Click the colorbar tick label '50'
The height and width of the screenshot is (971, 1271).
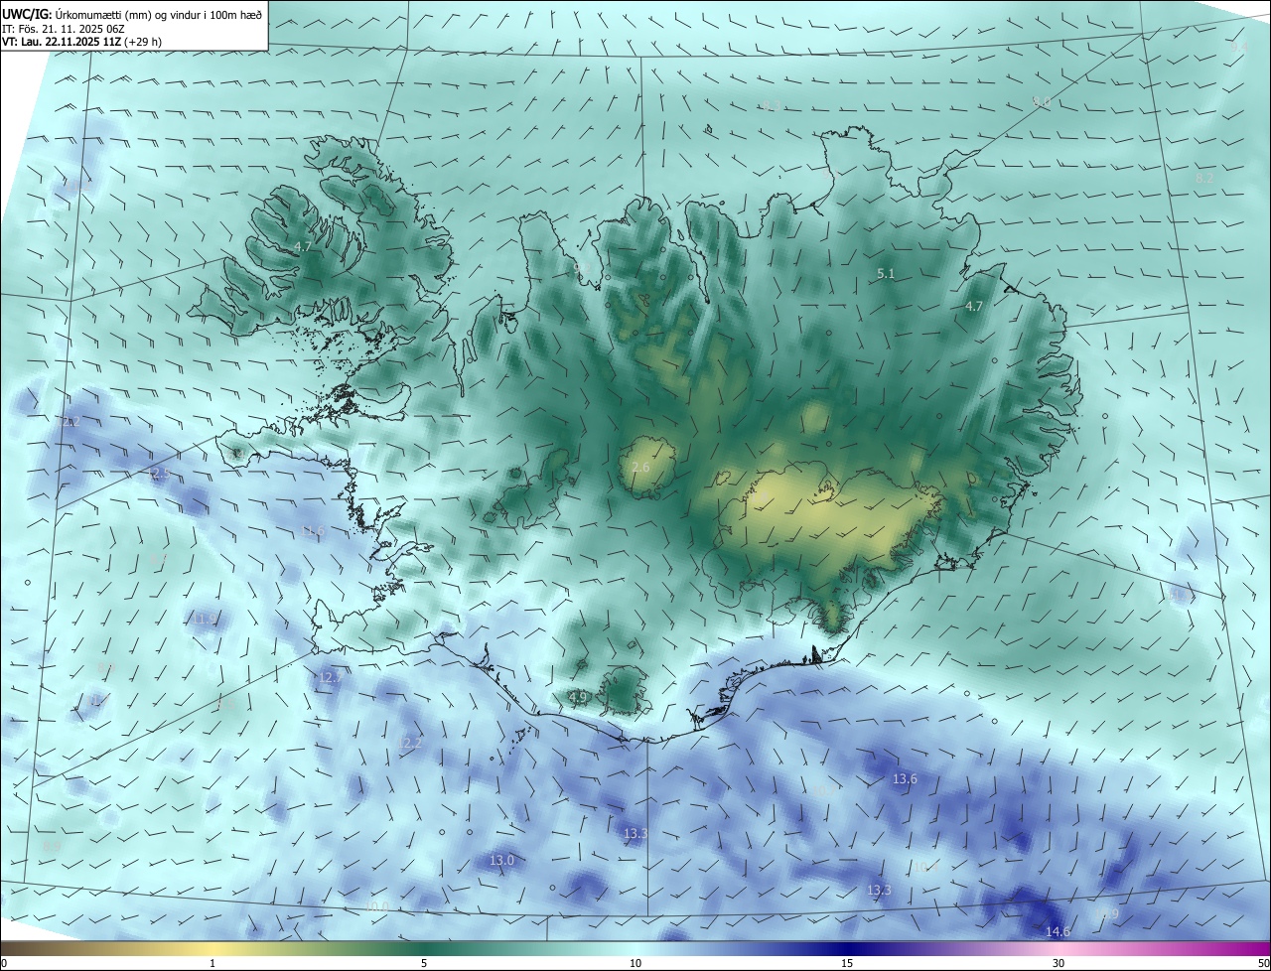(1263, 963)
